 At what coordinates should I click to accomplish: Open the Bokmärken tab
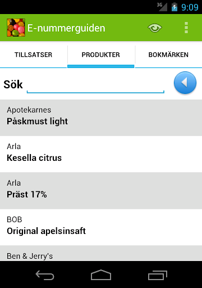tap(168, 55)
